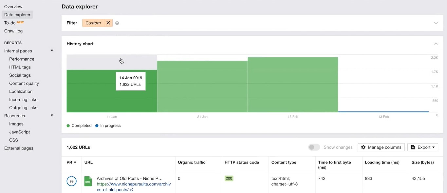Image resolution: width=447 pixels, height=193 pixels.
Task: Open the To-do section
Action: point(10,23)
